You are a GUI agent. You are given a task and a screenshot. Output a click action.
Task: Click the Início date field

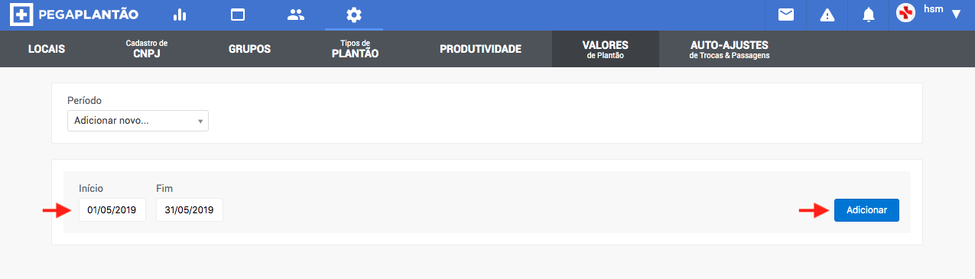tap(112, 210)
